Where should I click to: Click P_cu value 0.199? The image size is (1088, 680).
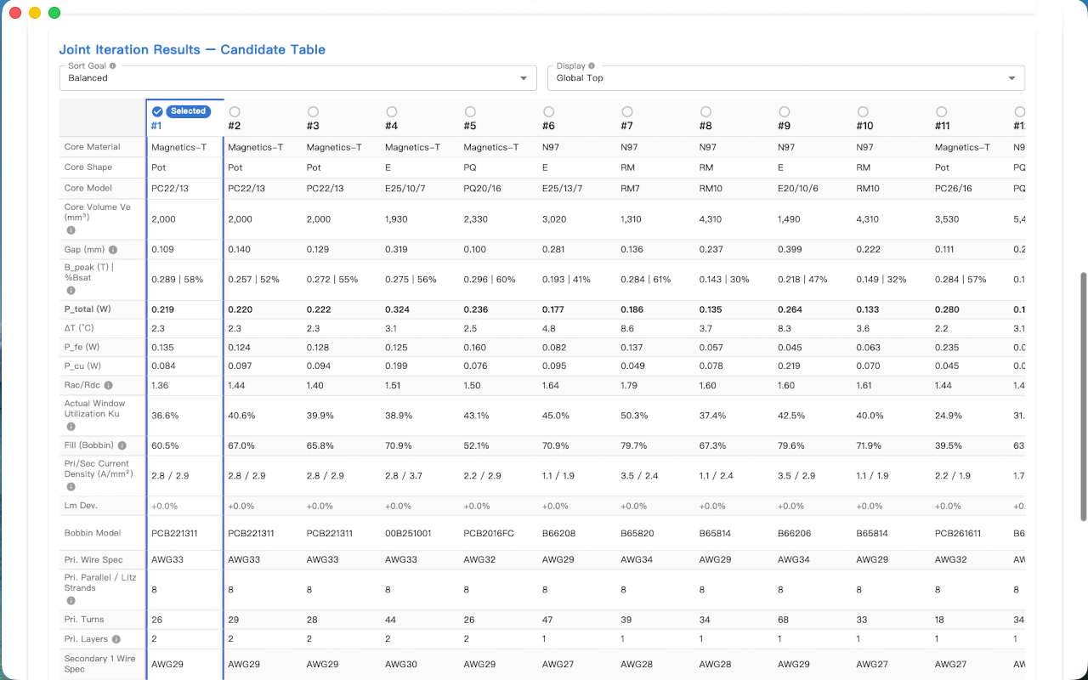396,365
